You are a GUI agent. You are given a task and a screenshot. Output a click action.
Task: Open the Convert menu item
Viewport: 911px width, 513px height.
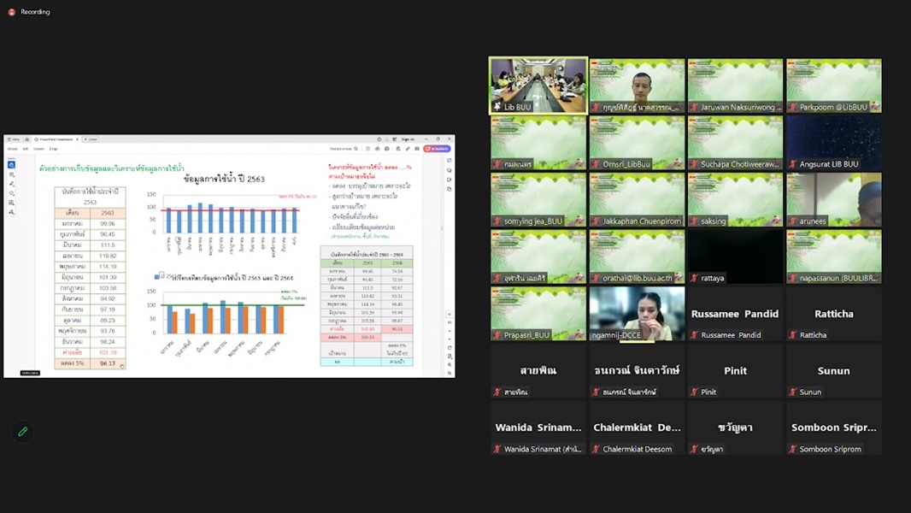38,149
